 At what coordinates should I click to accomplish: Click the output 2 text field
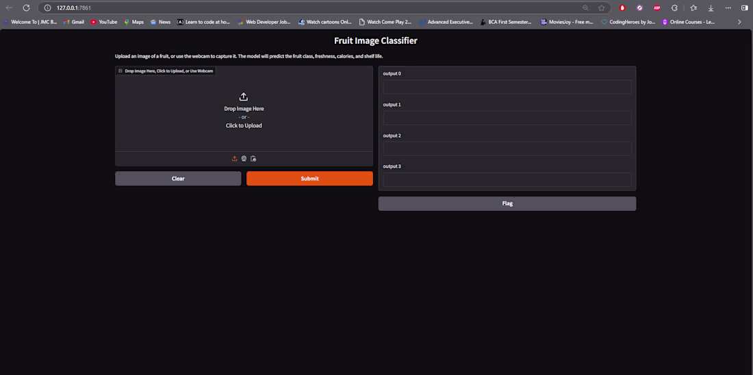[x=507, y=148]
